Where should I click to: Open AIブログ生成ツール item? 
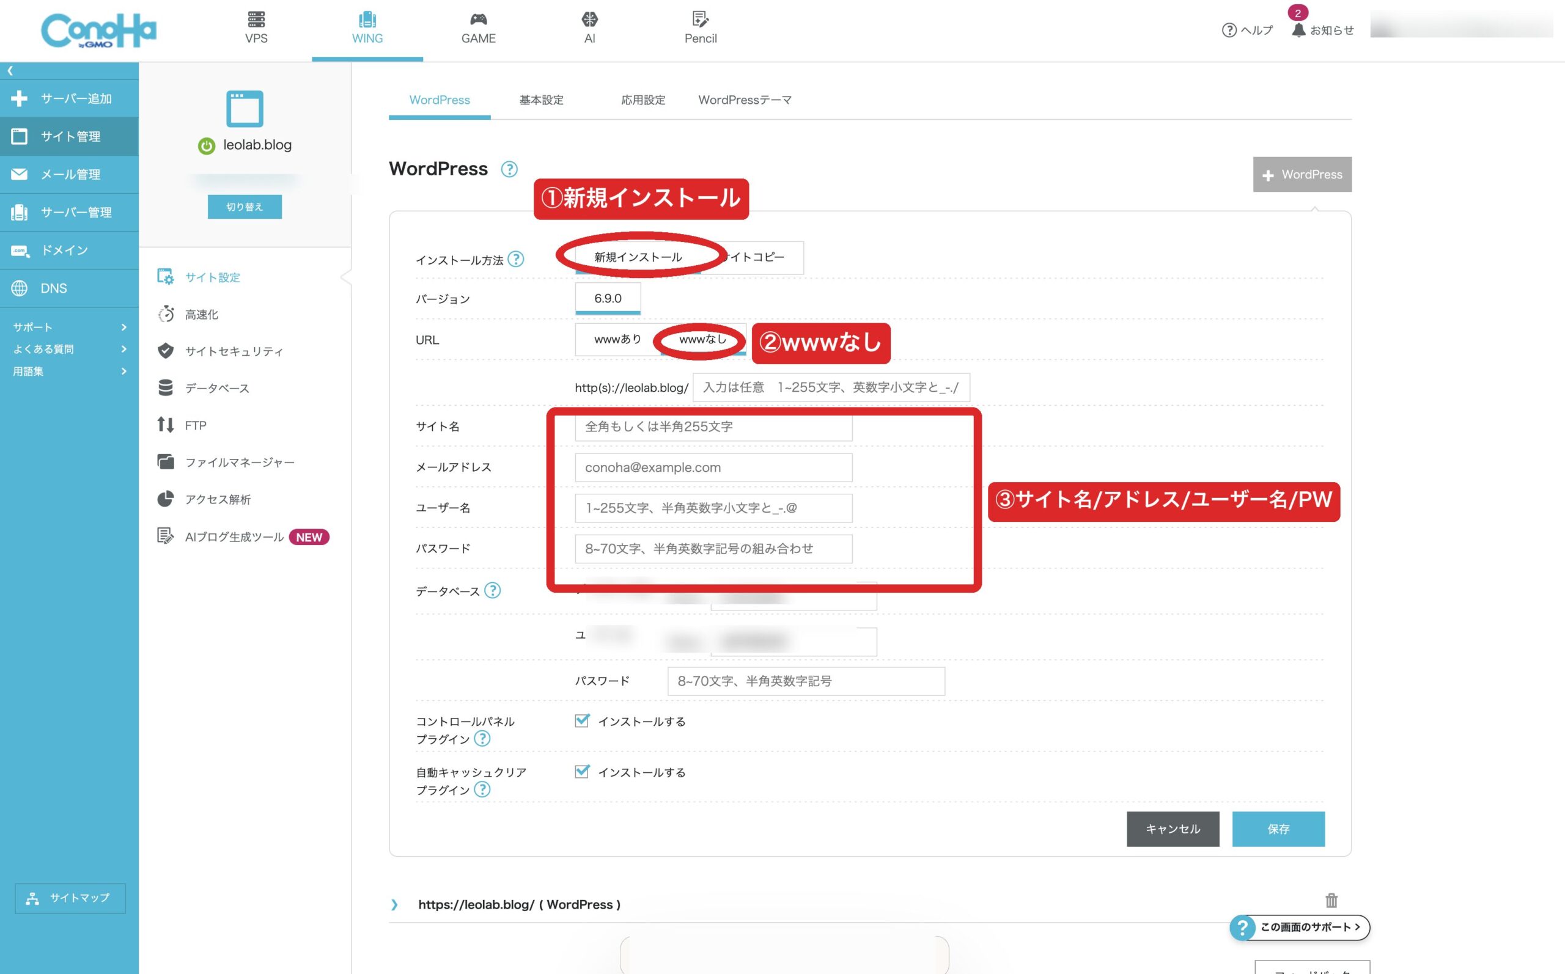pyautogui.click(x=243, y=536)
